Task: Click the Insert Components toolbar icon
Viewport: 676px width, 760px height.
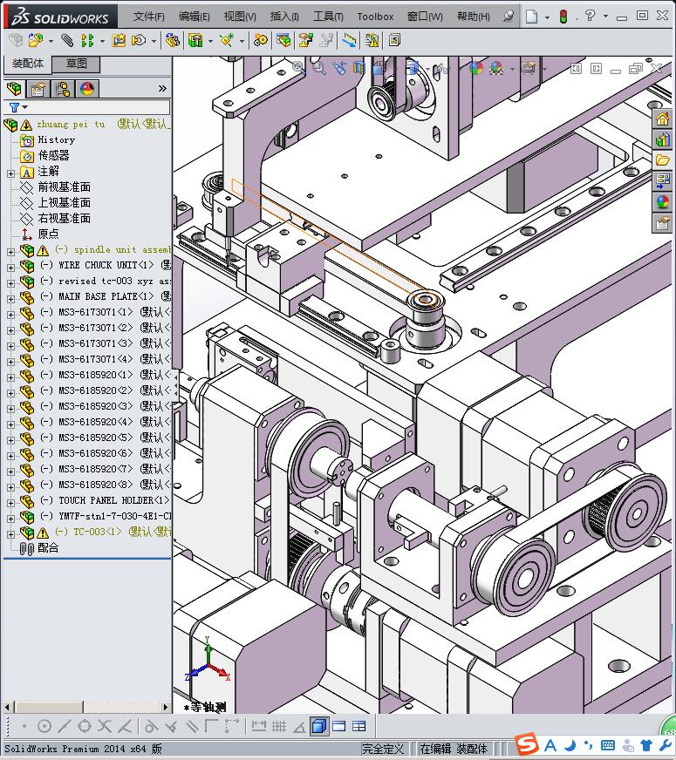Action: coord(36,40)
